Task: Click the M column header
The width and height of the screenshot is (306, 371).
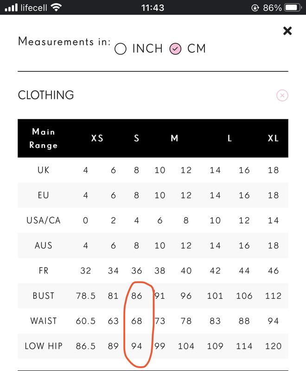Action: pos(174,138)
